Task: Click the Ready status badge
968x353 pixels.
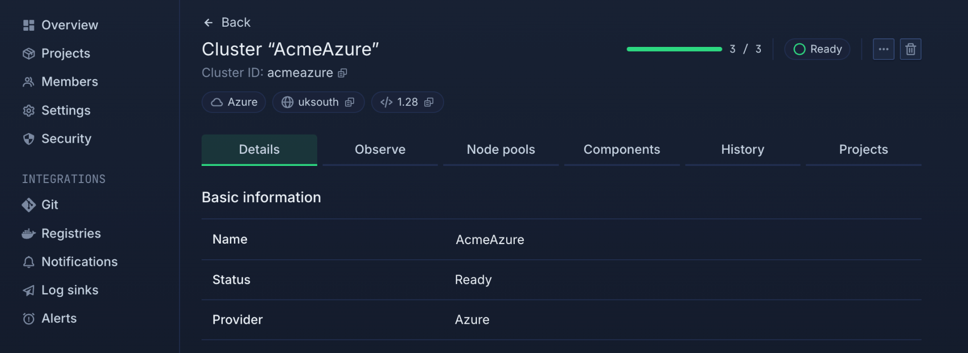Action: pos(817,49)
